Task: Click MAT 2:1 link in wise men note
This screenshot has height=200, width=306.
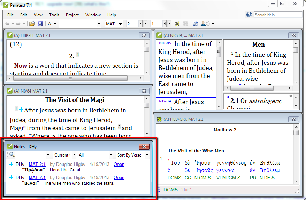Action: tap(37, 178)
